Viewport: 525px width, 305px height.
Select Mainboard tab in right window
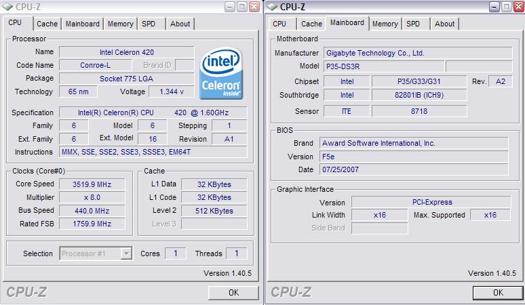tap(347, 22)
